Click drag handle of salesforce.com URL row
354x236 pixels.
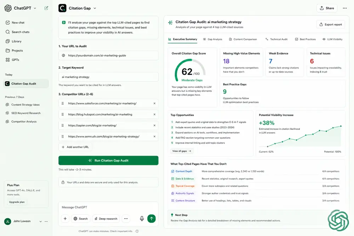pos(63,103)
